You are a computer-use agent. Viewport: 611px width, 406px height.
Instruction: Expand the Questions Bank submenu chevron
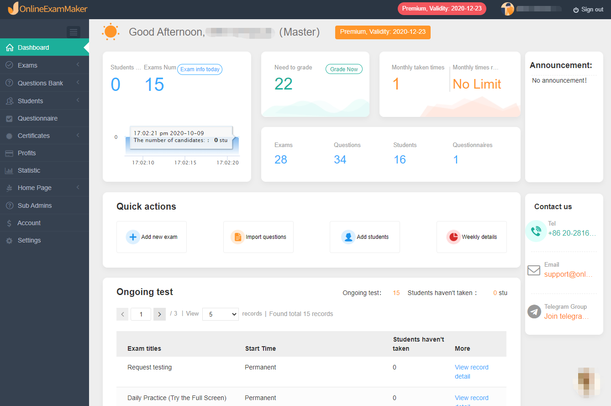click(78, 83)
